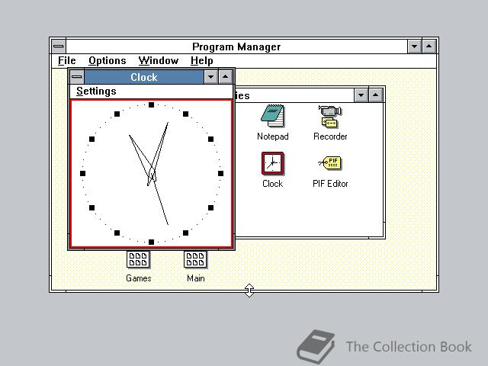Open the Games group icon
The width and height of the screenshot is (488, 366).
[x=138, y=259]
